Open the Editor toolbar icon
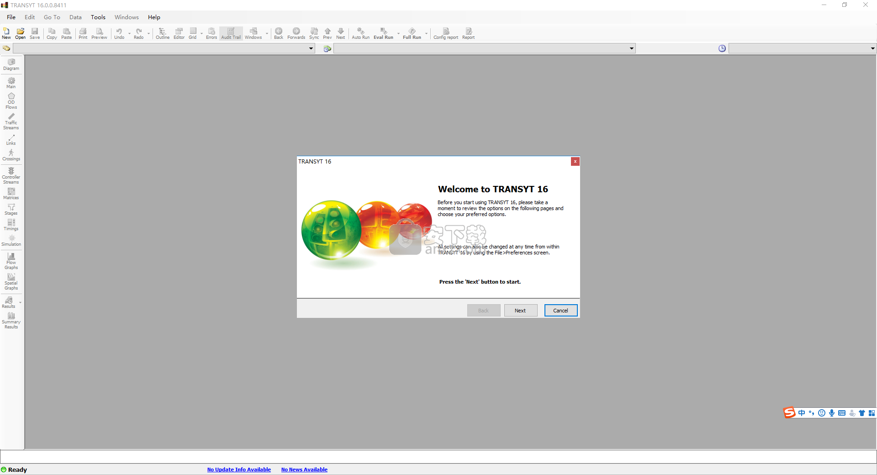Viewport: 877px width, 475px height. 179,33
